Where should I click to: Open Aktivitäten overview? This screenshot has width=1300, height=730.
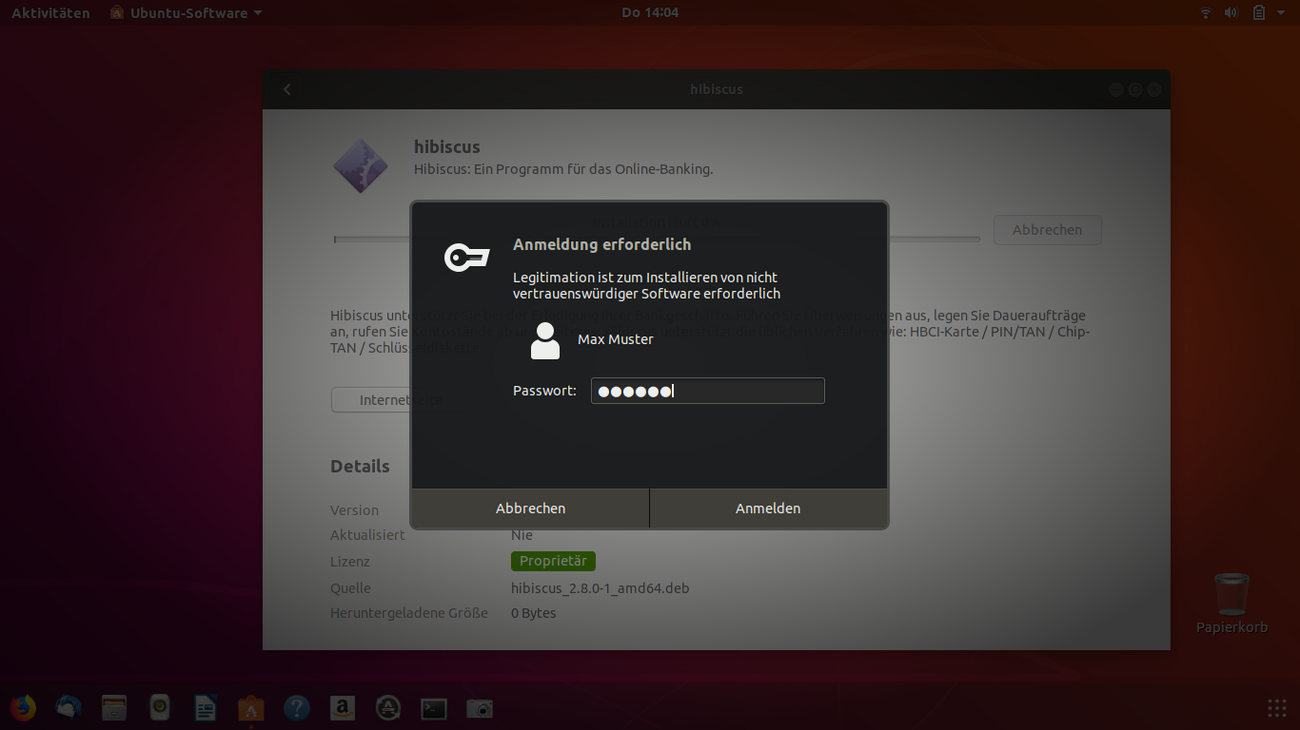[50, 13]
